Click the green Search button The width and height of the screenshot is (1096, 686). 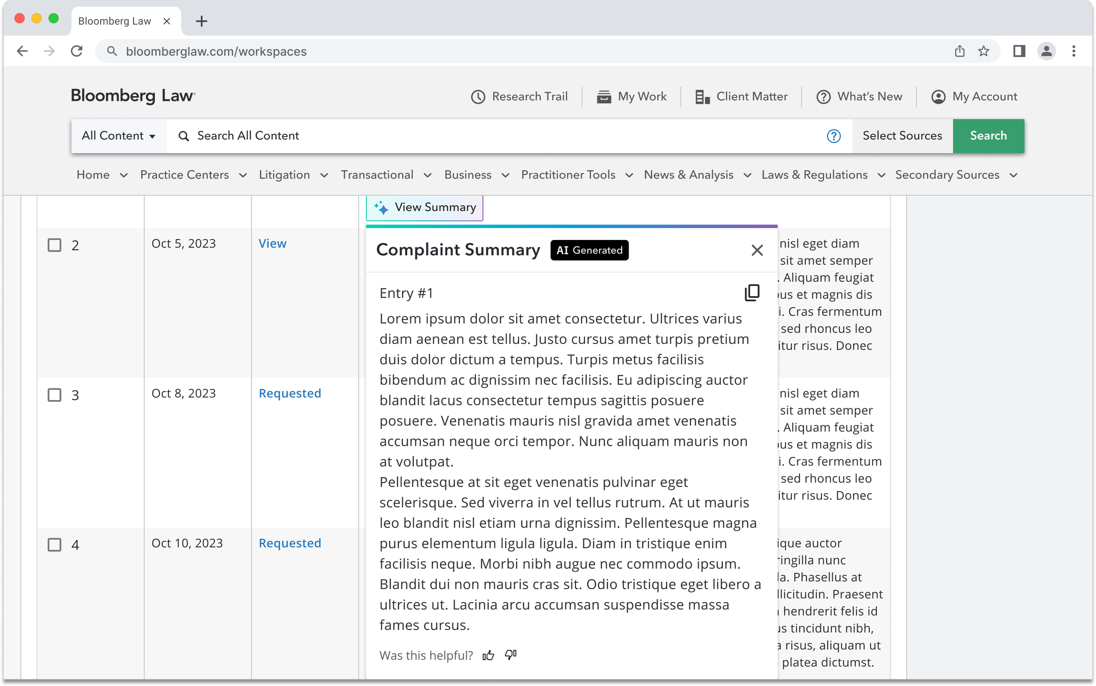click(x=989, y=136)
